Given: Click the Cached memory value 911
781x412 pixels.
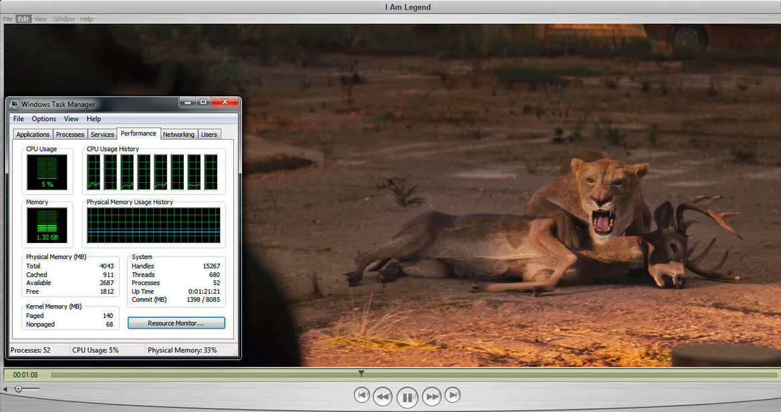Looking at the screenshot, I should [x=108, y=274].
